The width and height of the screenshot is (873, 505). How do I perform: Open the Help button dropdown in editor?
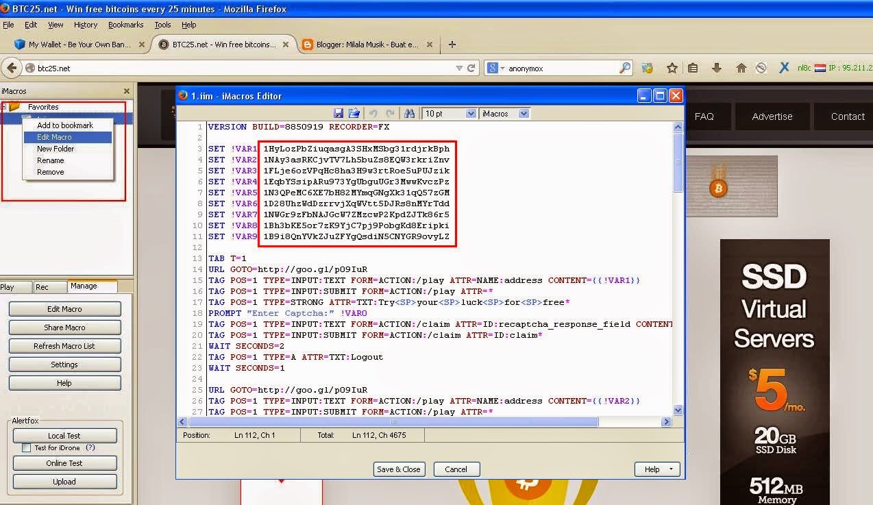pyautogui.click(x=658, y=469)
